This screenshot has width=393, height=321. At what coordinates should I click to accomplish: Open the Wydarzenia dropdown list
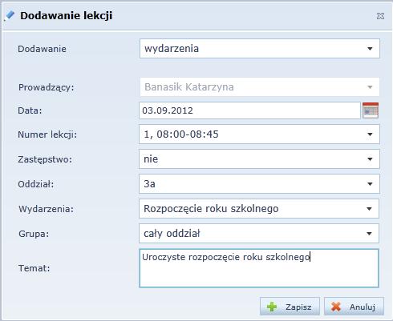(x=259, y=209)
